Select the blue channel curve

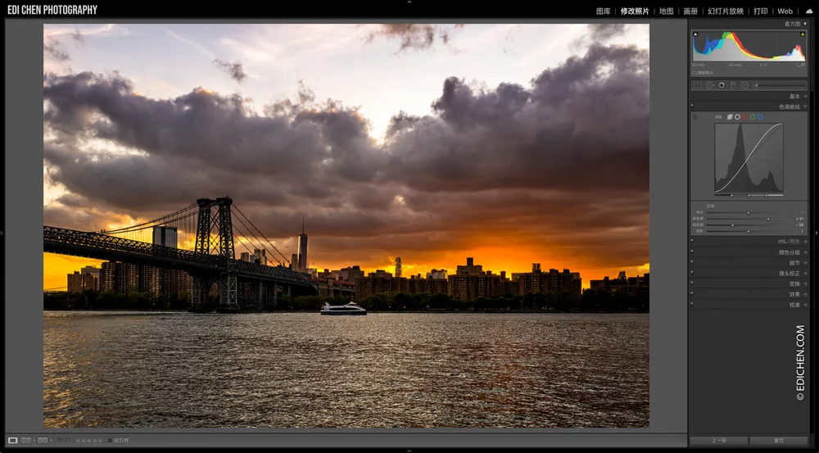(760, 117)
